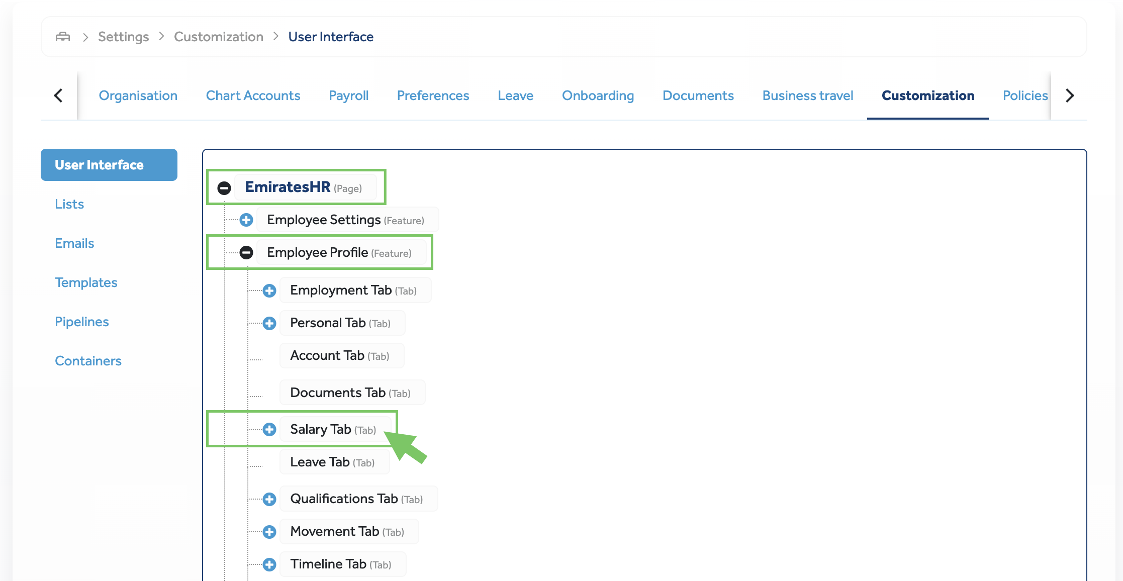Select the Qualifications Tab tree item

coord(358,499)
